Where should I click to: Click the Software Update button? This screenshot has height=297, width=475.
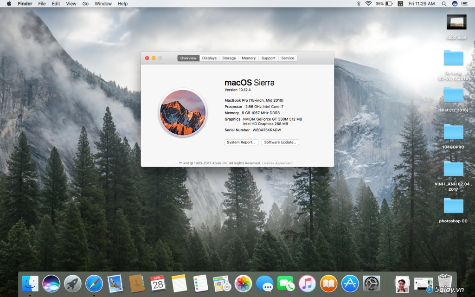click(280, 142)
